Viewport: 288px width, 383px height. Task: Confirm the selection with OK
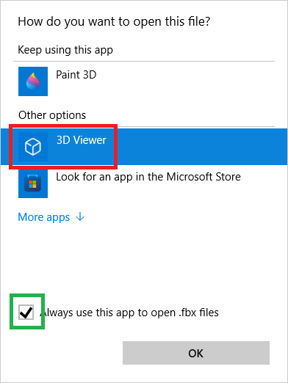click(196, 353)
